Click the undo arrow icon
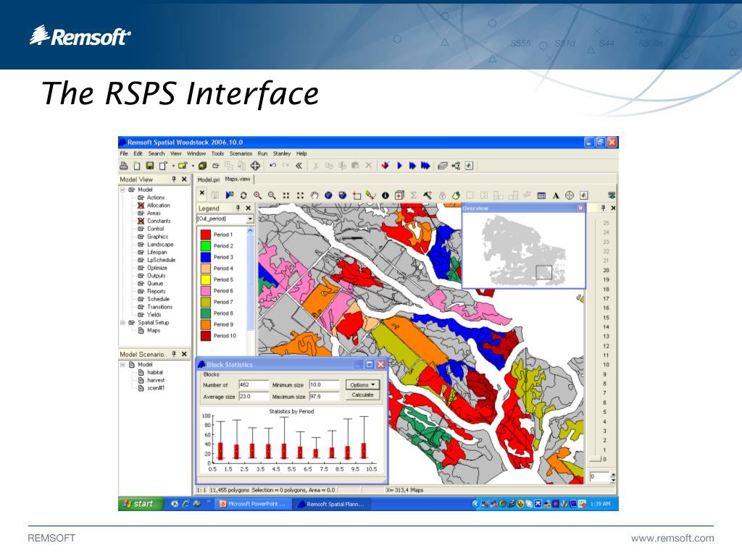Screen dimensions: 742x556 point(272,166)
